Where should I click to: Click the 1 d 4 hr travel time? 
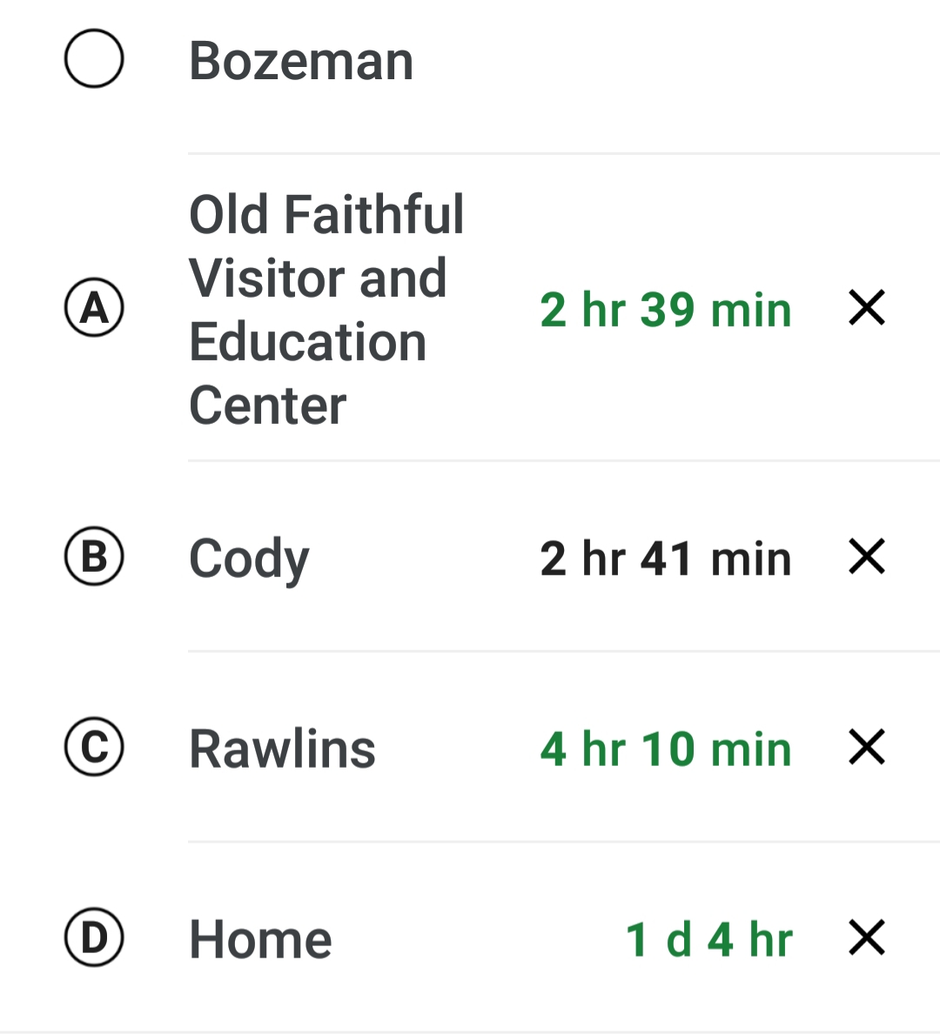[708, 940]
